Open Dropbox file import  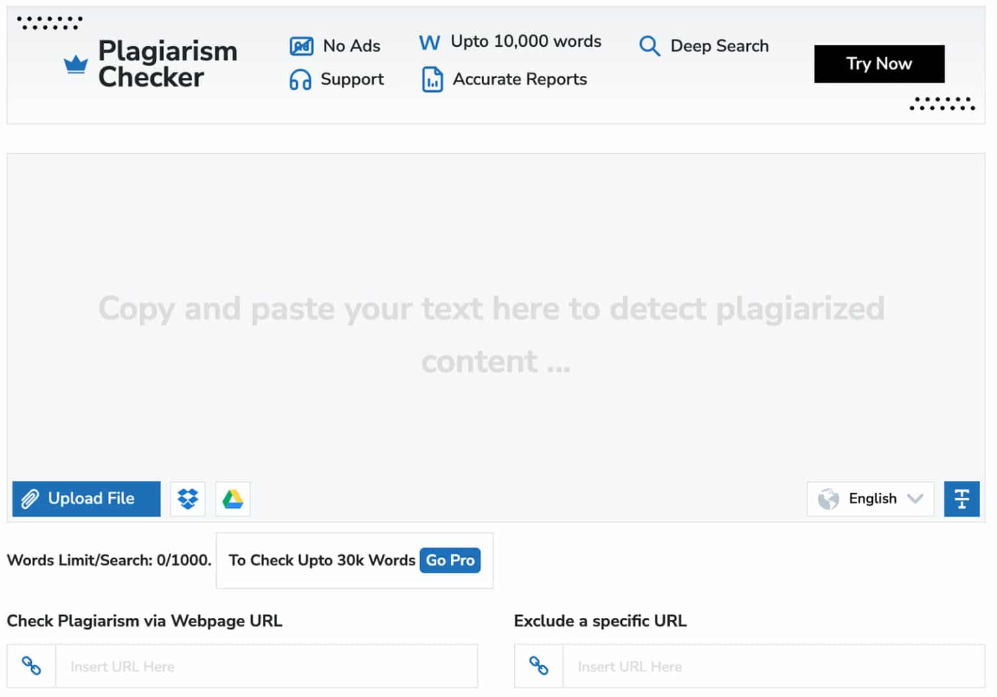coord(187,498)
